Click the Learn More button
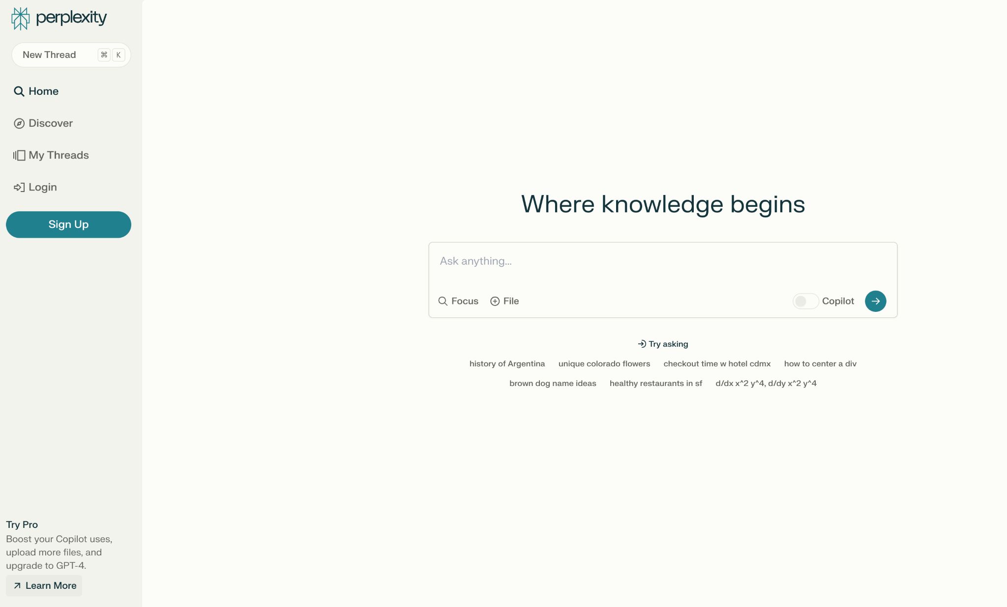 45,585
